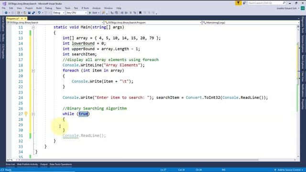Open the BinarySearch.Program type navigation dropdown
Image resolution: width=306 pixels, height=172 pixels.
click(x=153, y=22)
